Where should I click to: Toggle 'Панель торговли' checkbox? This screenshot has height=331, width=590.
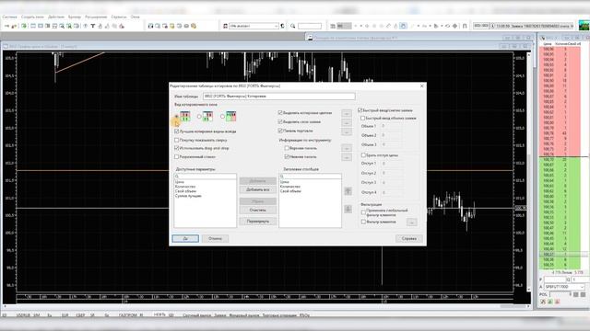click(280, 131)
